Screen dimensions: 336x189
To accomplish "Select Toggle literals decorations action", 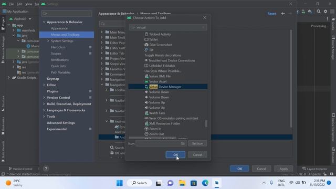I will [163, 55].
